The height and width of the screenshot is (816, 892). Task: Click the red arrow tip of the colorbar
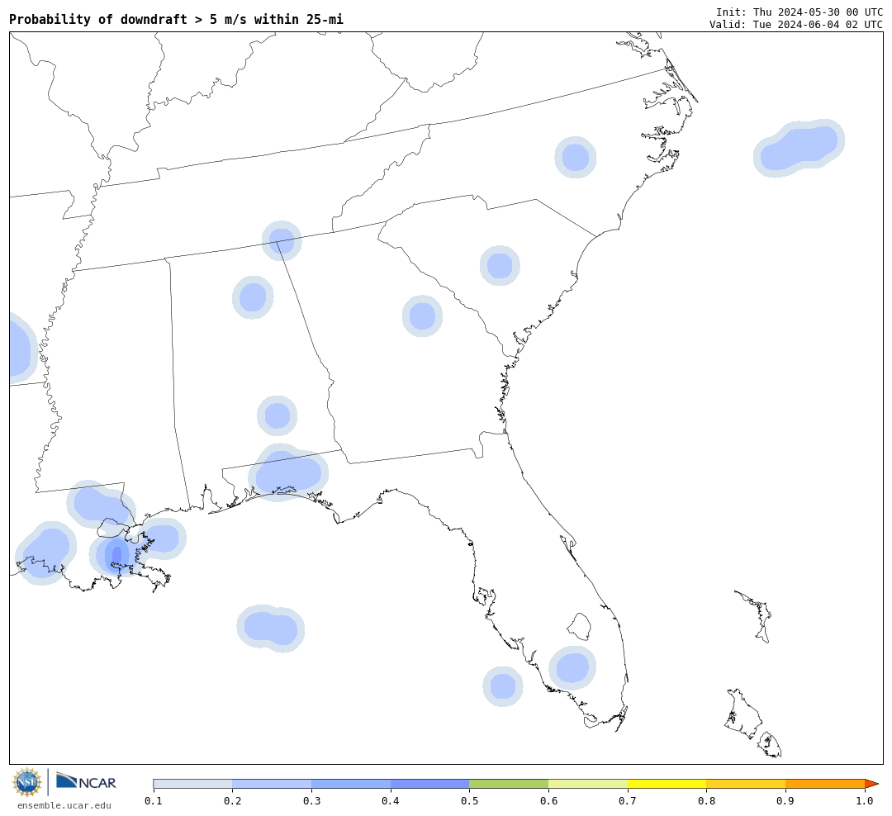(871, 784)
